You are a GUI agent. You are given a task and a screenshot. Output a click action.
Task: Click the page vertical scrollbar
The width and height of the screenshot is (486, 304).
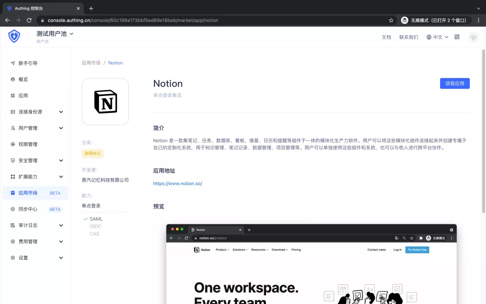pyautogui.click(x=483, y=131)
